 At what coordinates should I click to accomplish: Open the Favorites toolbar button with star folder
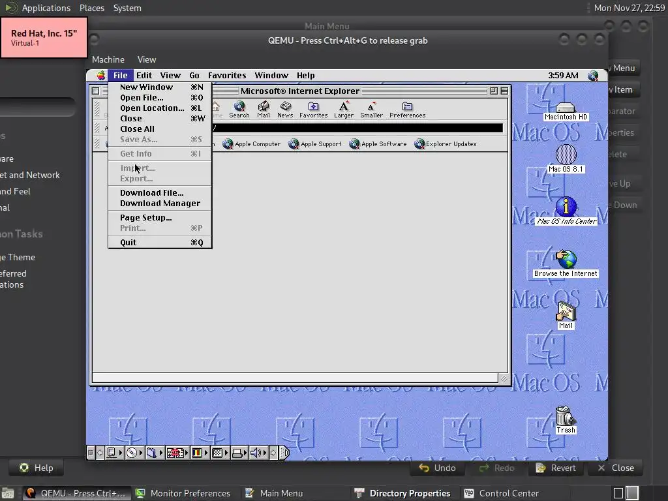(314, 110)
